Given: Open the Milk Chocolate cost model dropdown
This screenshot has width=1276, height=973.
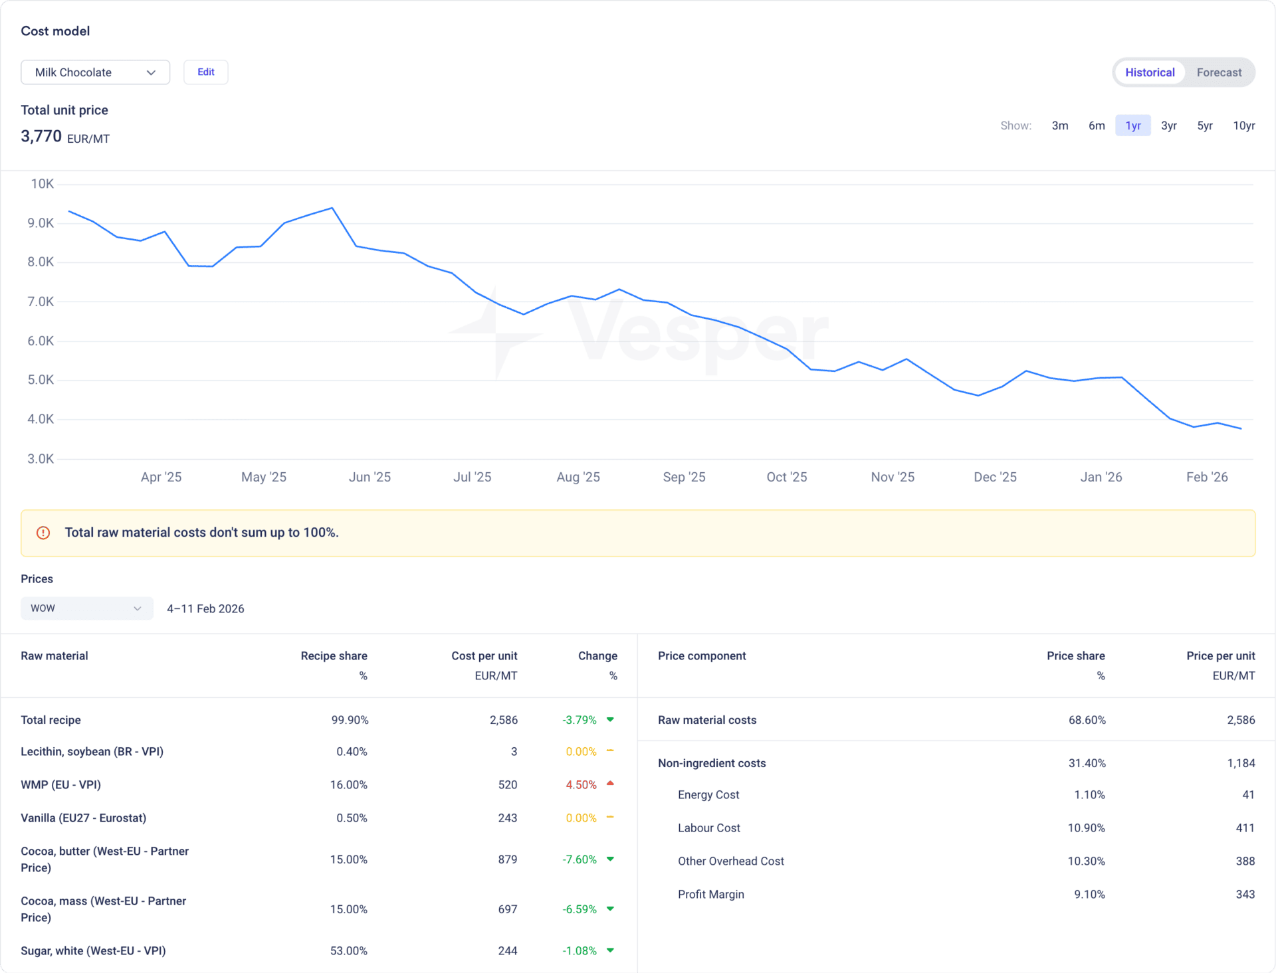Looking at the screenshot, I should (95, 72).
